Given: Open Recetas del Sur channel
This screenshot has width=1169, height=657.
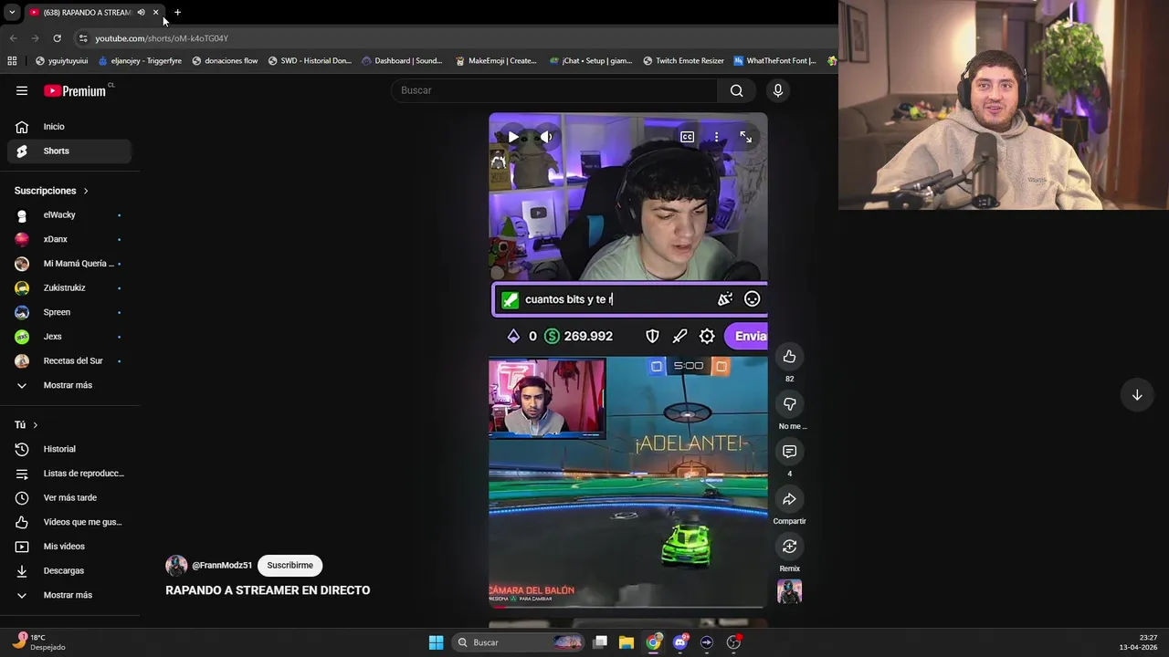Looking at the screenshot, I should (69, 360).
